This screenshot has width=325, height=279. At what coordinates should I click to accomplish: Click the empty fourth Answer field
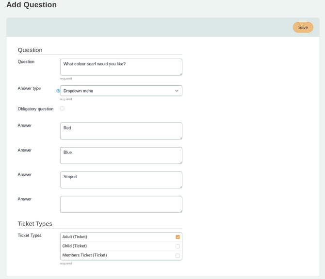pyautogui.click(x=121, y=204)
